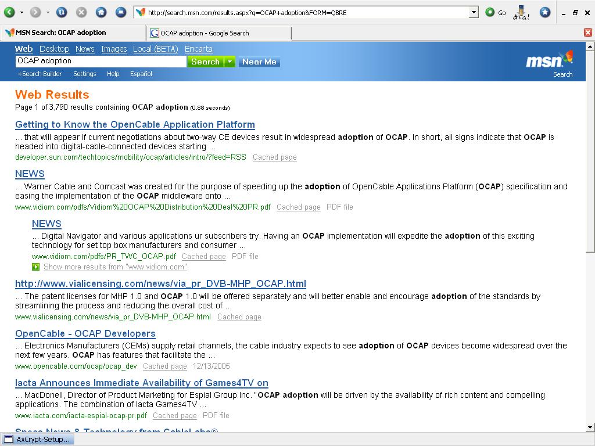
Task: Click the '(0.88 seconds)' search time text
Action: [210, 107]
